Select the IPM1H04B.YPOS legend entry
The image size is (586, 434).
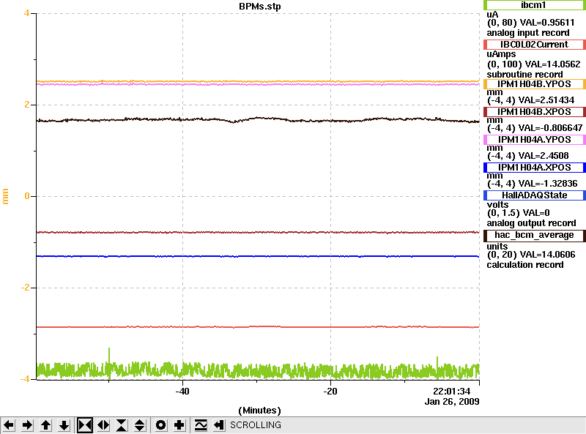(535, 84)
